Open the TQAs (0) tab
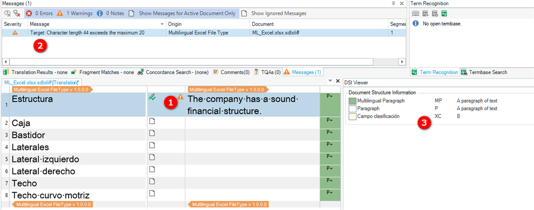Screen dimensions: 534x210 [x=267, y=72]
